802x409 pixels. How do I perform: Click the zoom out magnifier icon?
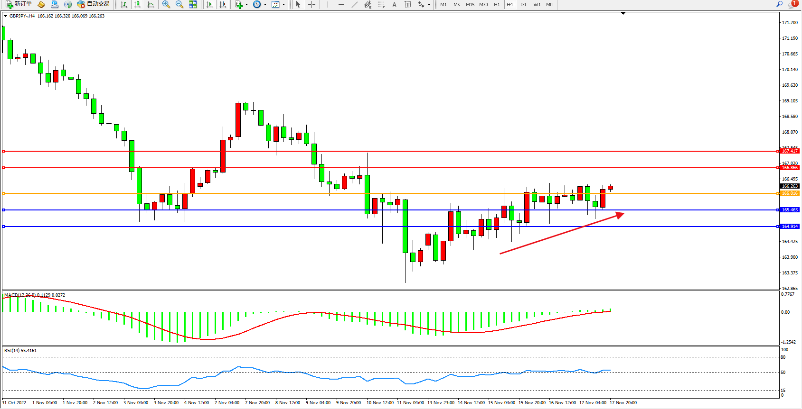179,4
